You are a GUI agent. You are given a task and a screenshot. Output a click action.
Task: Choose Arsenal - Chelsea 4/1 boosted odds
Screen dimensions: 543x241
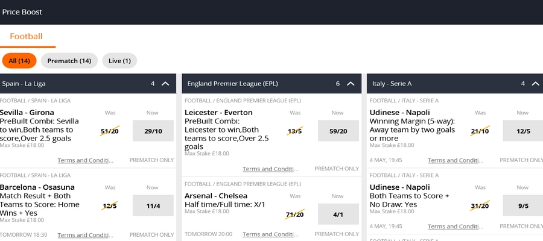[338, 214]
